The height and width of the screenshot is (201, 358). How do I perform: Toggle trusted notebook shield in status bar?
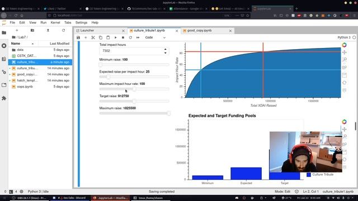(296, 192)
